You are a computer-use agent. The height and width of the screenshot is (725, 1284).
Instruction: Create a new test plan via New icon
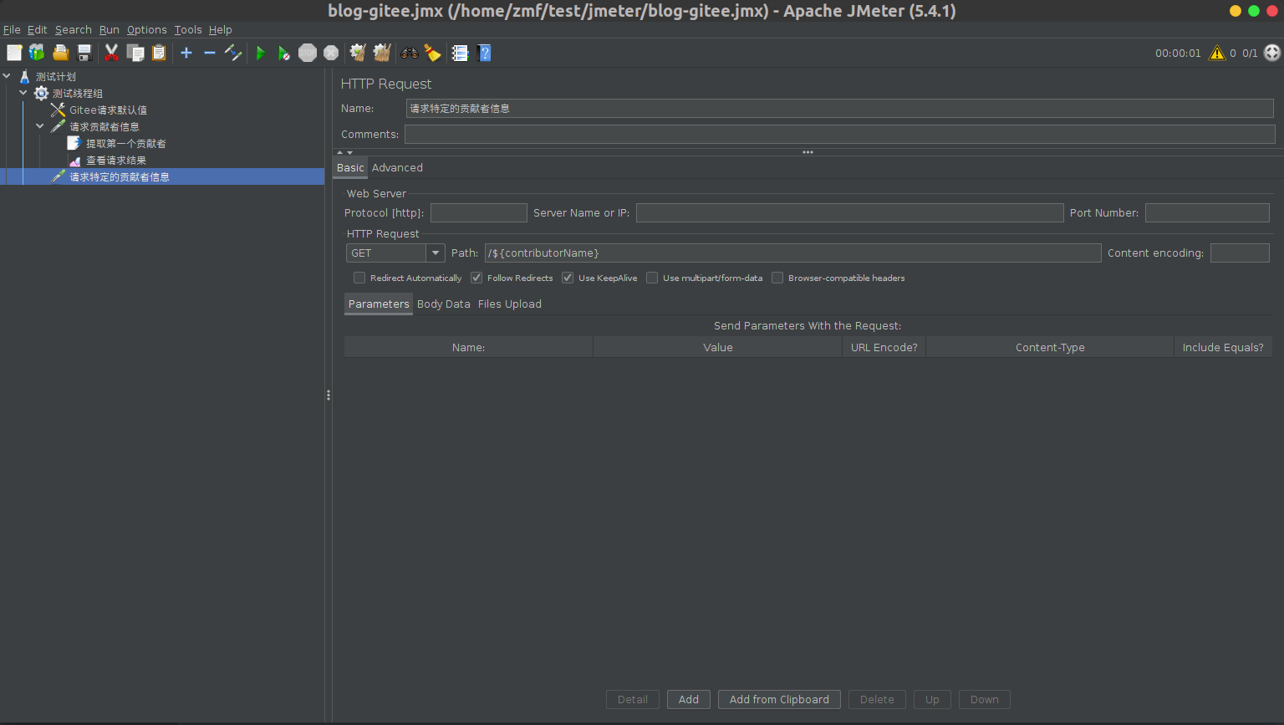coord(14,53)
